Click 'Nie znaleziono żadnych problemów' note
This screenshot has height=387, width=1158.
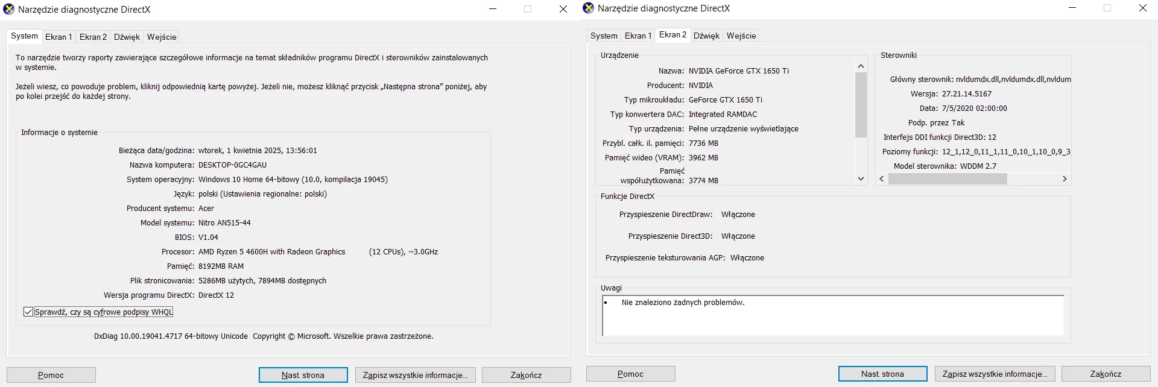pos(683,303)
